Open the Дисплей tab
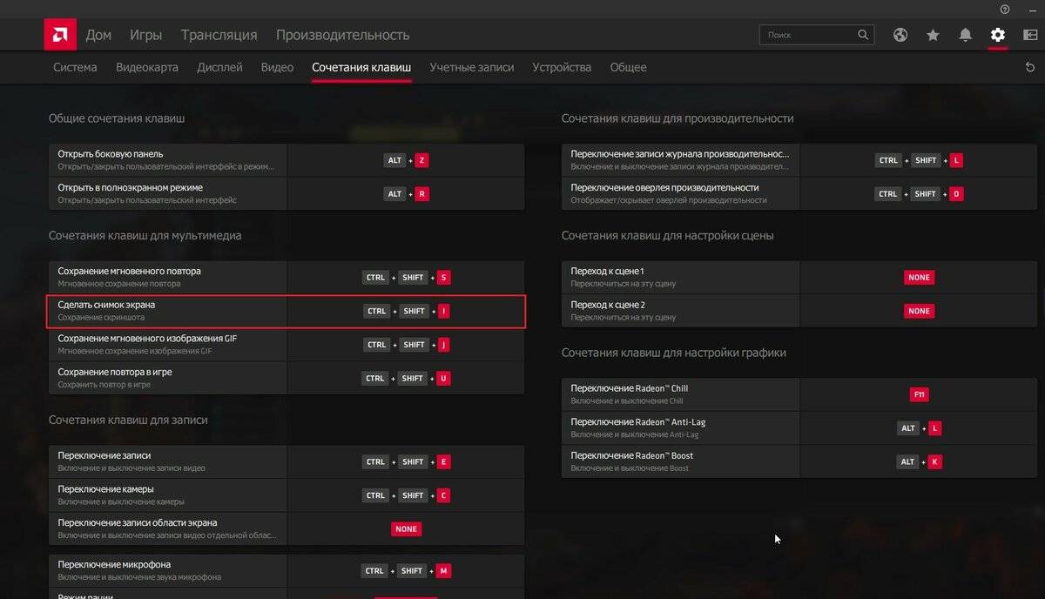Viewport: 1045px width, 599px height. (219, 67)
